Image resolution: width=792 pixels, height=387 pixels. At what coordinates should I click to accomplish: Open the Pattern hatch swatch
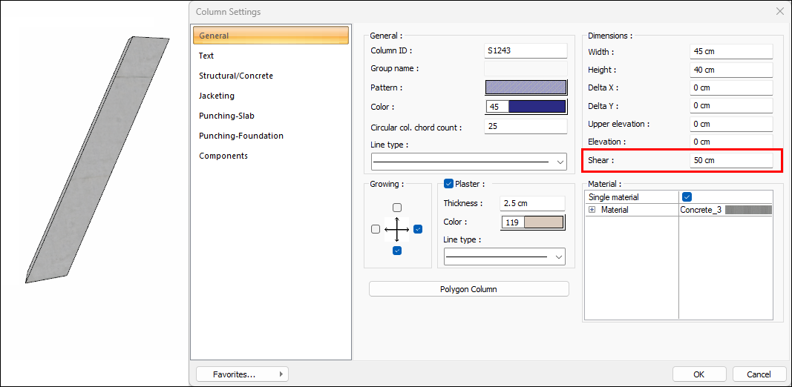[526, 87]
